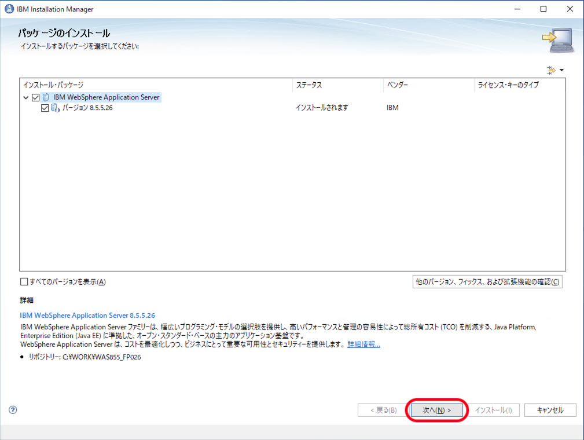Click the 詳細 section label
The image size is (584, 440).
click(27, 300)
